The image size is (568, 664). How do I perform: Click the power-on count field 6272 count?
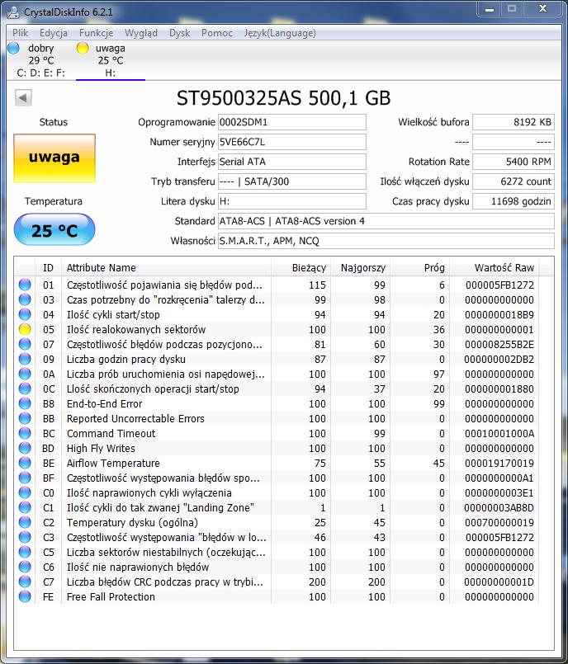coord(514,181)
